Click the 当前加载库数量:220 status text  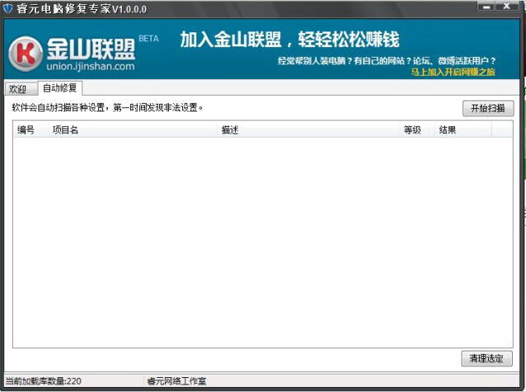[43, 381]
